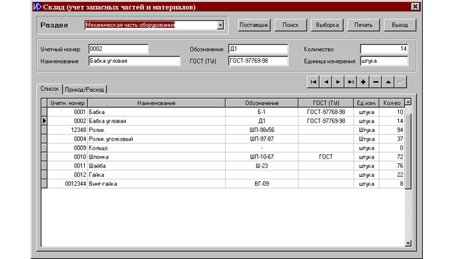Select the Шайба row cell

[x=156, y=166]
